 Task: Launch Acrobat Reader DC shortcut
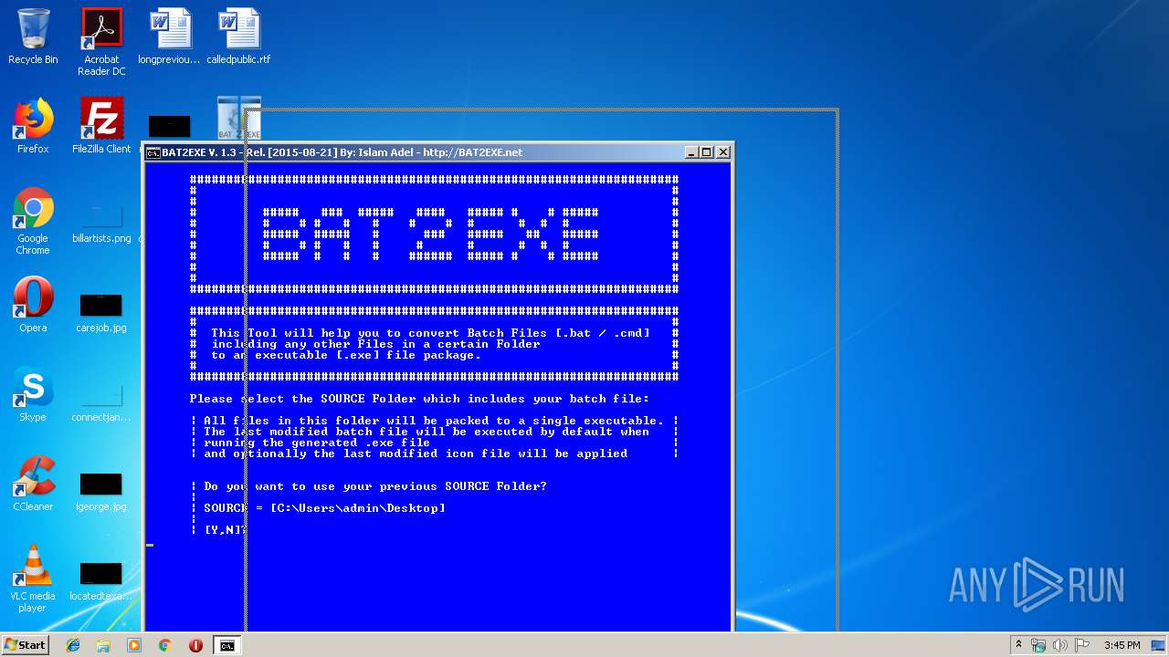point(101,42)
